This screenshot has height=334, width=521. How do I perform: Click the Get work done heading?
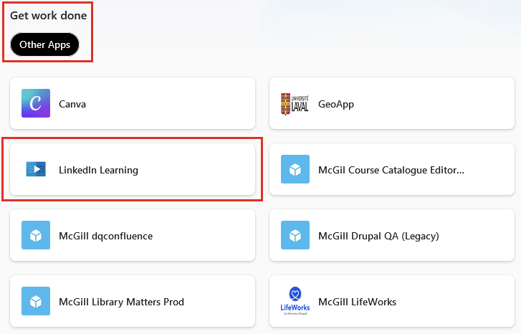(49, 16)
